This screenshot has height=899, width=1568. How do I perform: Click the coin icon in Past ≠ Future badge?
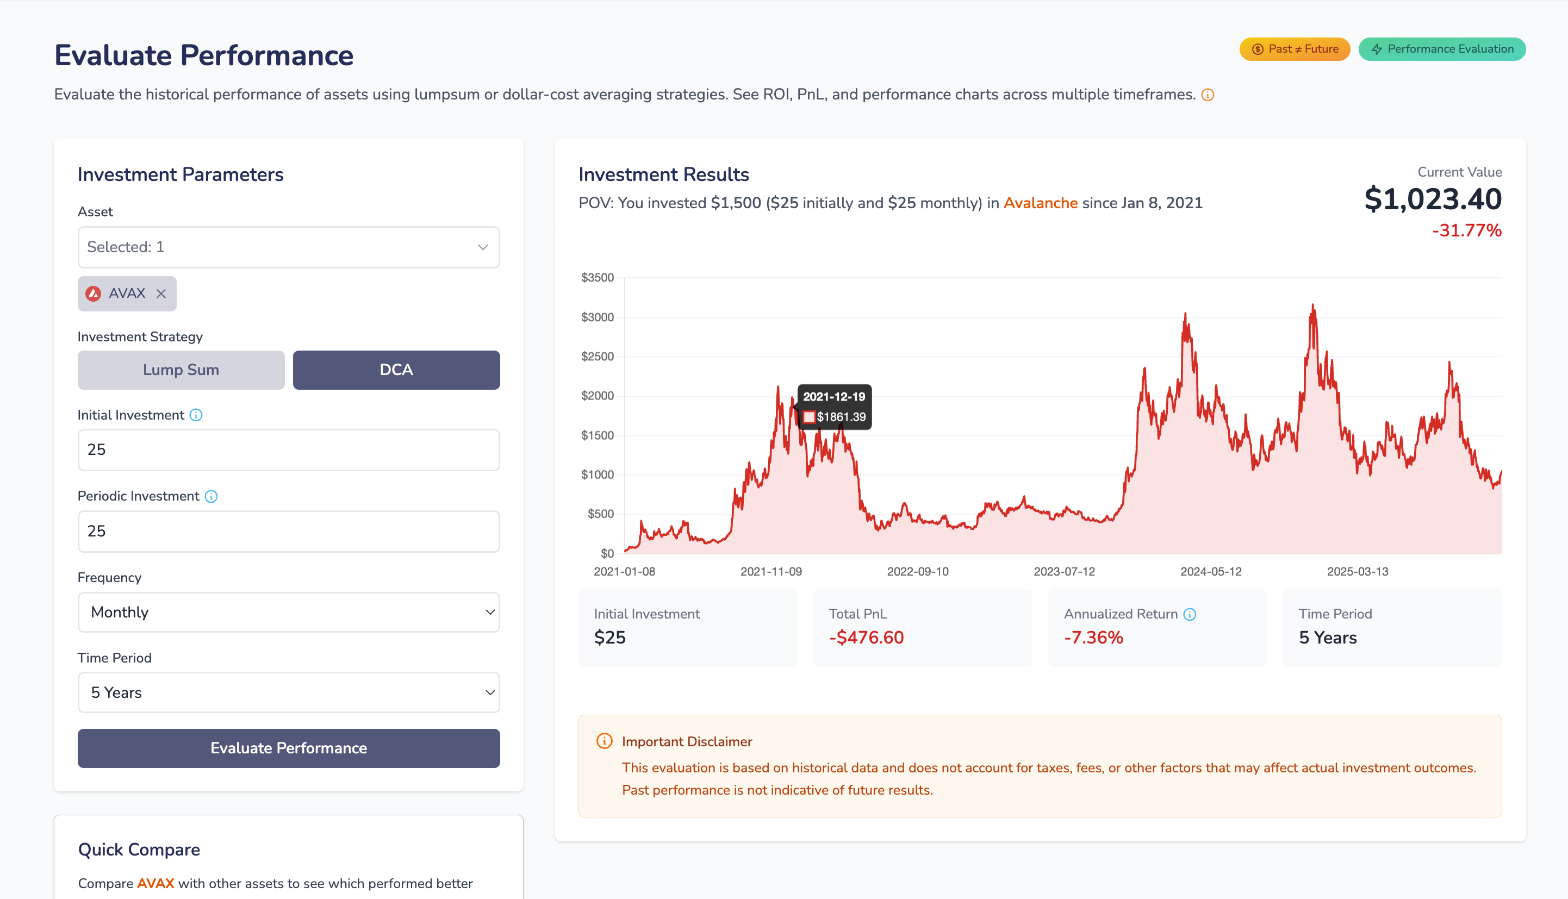1257,49
